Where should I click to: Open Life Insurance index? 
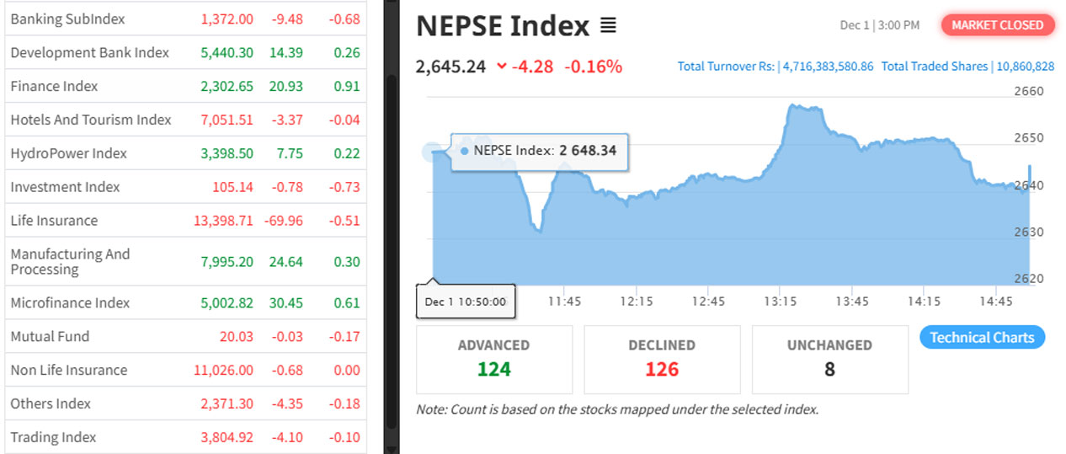tap(54, 221)
